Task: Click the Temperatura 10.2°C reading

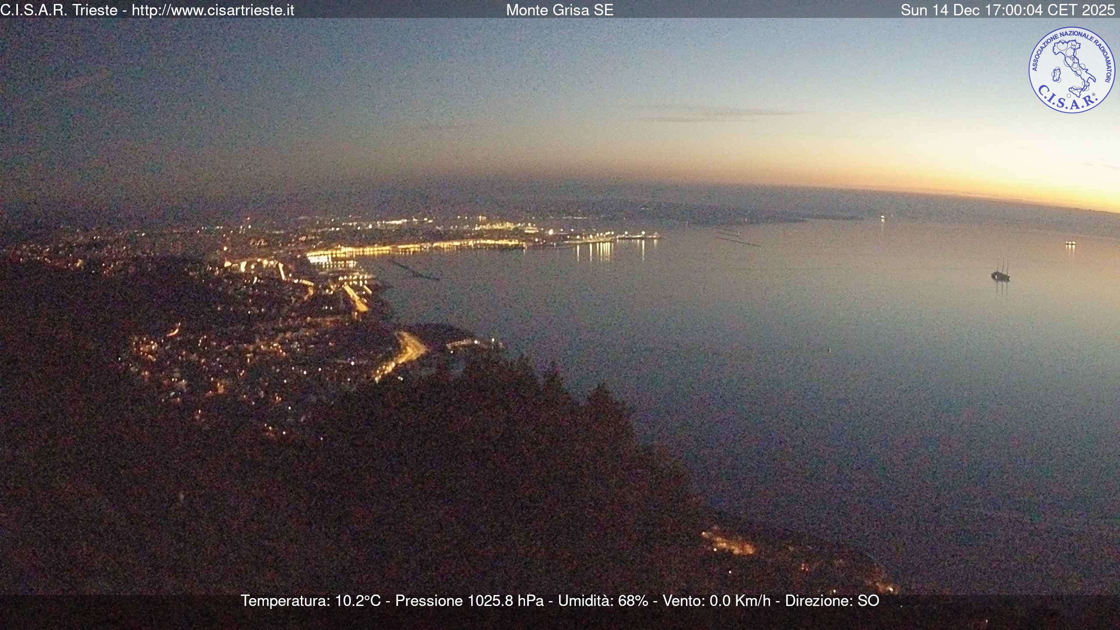Action: click(x=311, y=601)
